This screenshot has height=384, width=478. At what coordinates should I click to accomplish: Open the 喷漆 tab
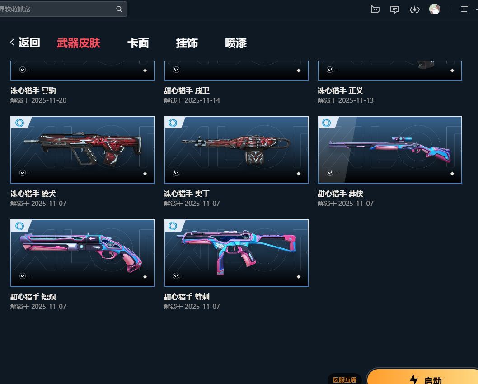pos(236,43)
